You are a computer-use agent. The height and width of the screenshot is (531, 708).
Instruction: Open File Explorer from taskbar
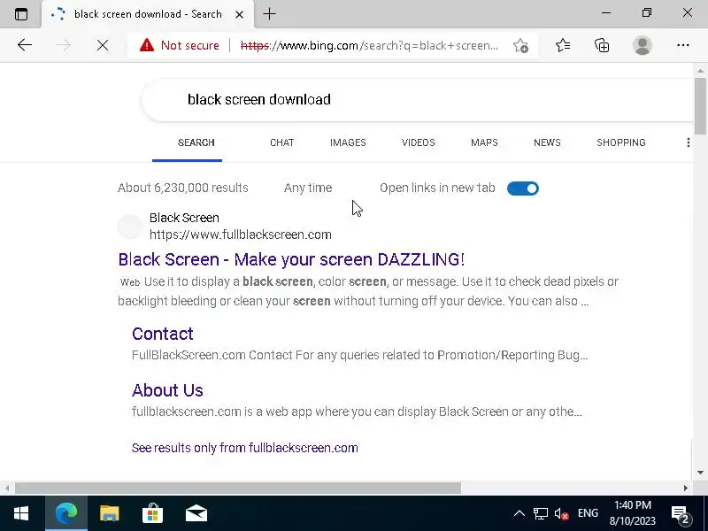109,513
